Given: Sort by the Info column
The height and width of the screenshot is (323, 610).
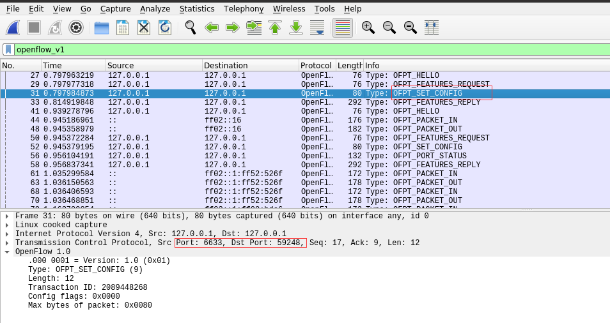Looking at the screenshot, I should [x=487, y=65].
